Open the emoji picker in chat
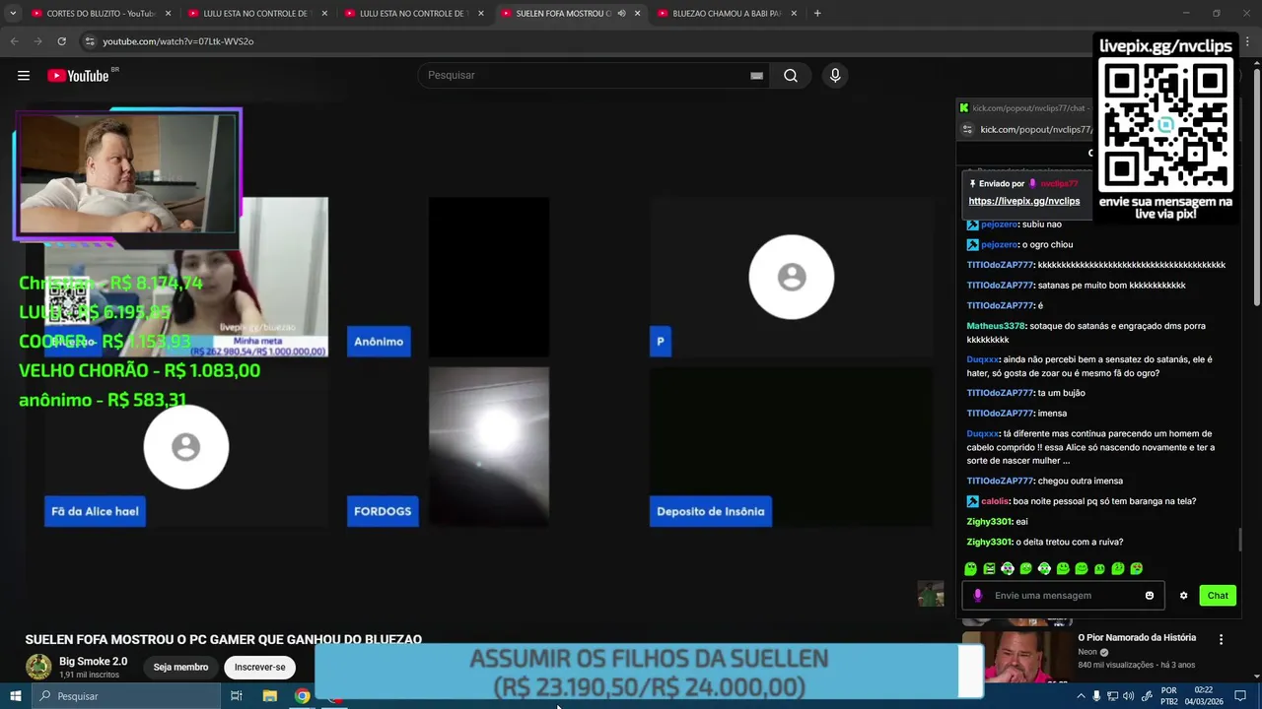Screen dimensions: 1262x709 coord(1150,596)
